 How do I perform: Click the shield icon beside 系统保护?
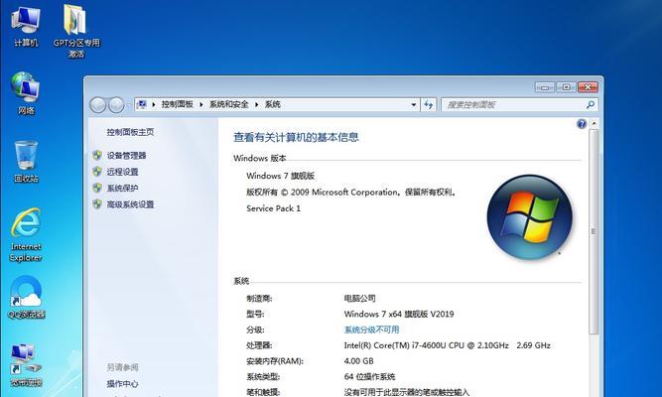pos(97,188)
